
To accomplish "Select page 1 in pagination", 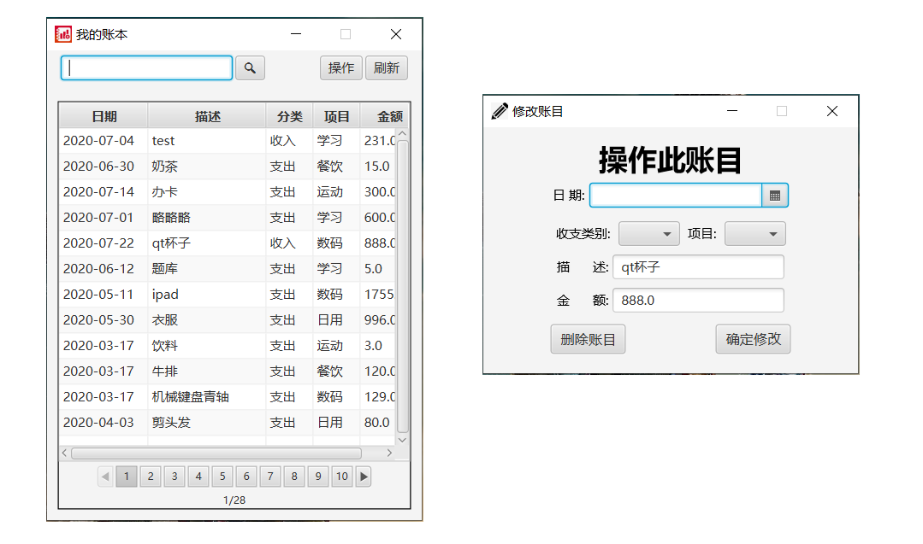I will pos(127,477).
